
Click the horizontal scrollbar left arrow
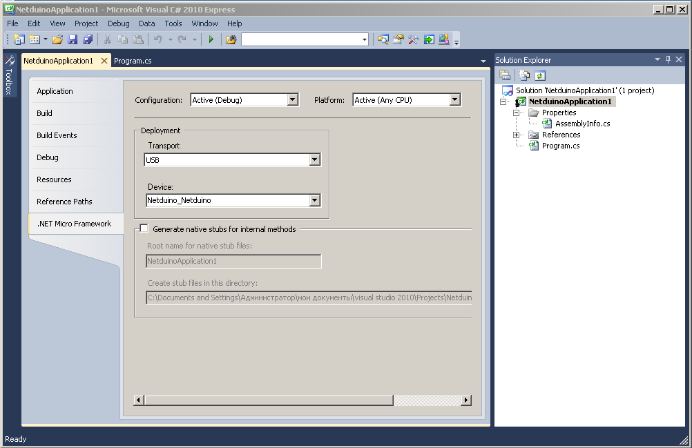[139, 400]
